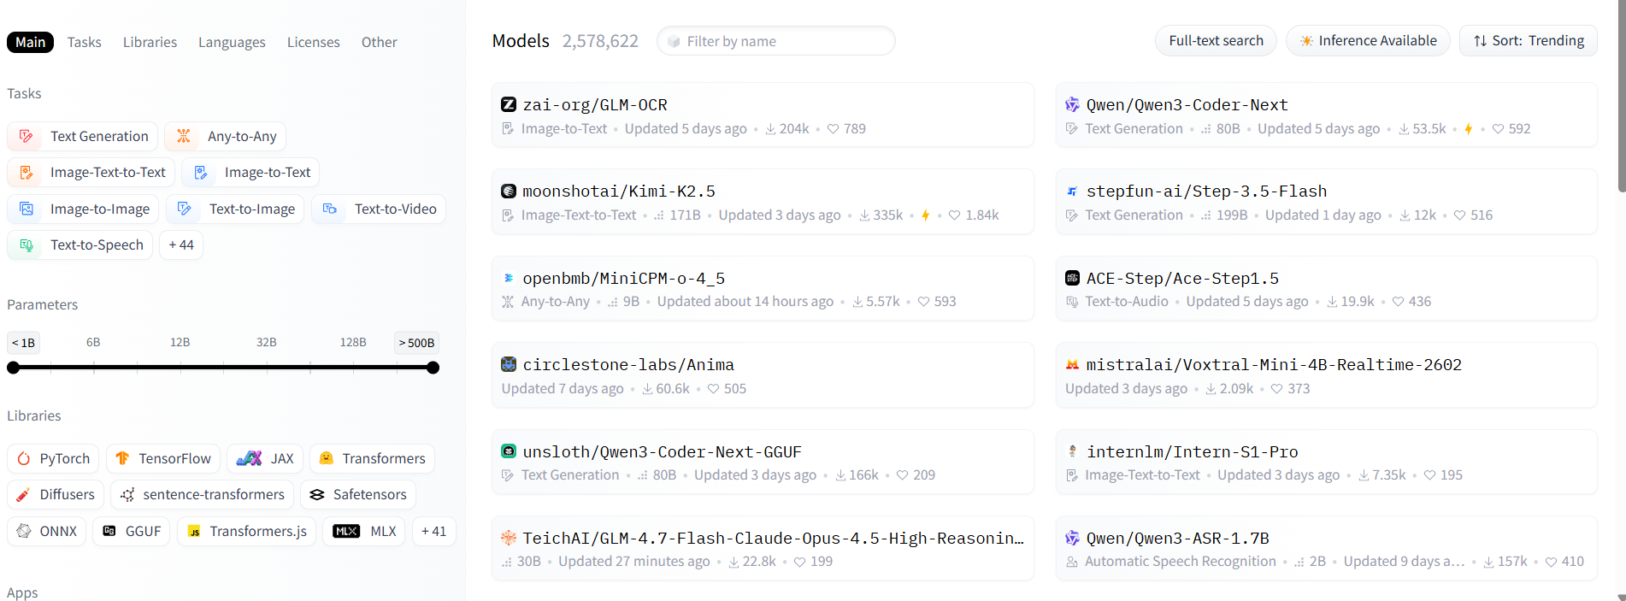The image size is (1626, 601).
Task: Switch to the Other tab
Action: pyautogui.click(x=379, y=42)
